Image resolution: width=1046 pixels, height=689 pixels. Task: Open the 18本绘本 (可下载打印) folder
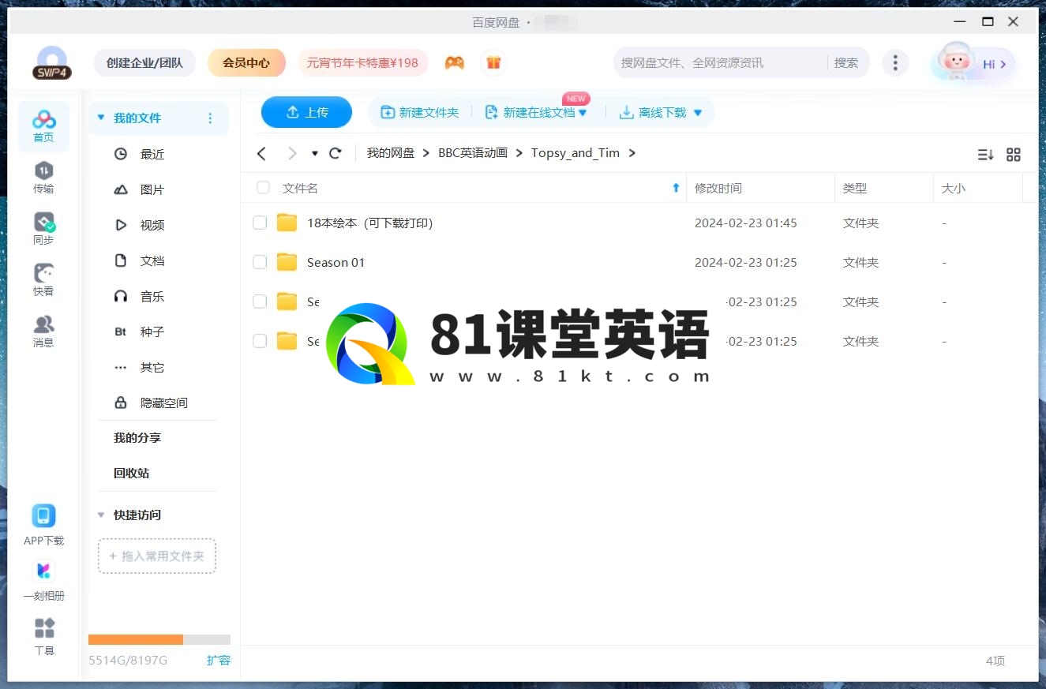point(369,223)
